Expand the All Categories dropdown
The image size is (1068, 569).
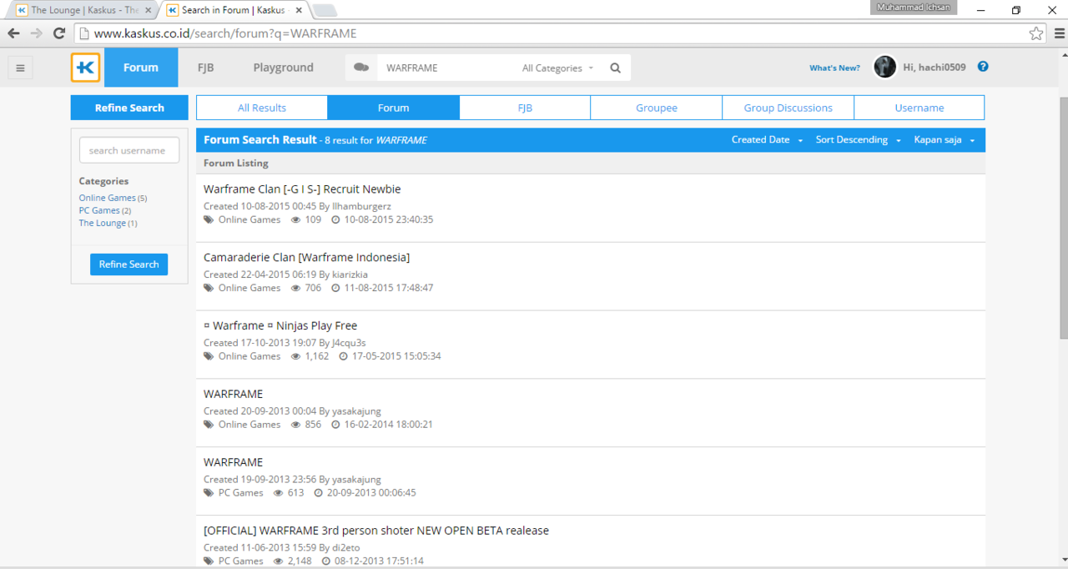(x=558, y=68)
